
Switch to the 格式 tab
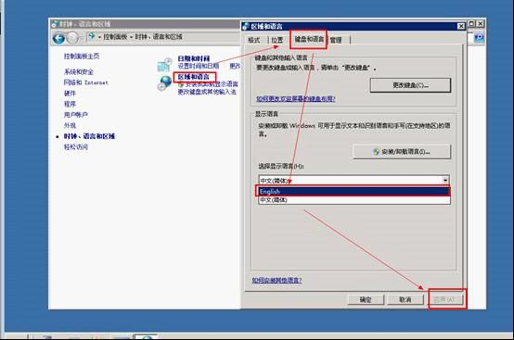click(x=254, y=40)
